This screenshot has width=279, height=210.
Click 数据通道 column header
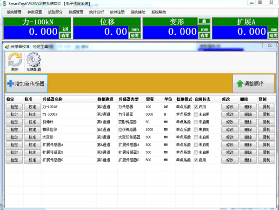pyautogui.click(x=107, y=99)
